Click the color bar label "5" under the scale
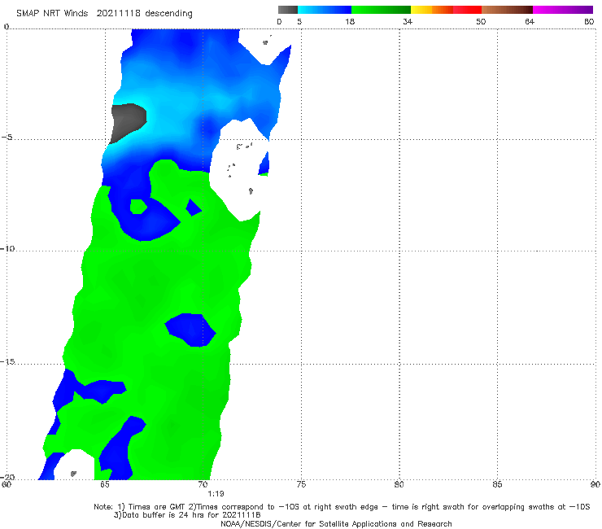 tap(299, 22)
